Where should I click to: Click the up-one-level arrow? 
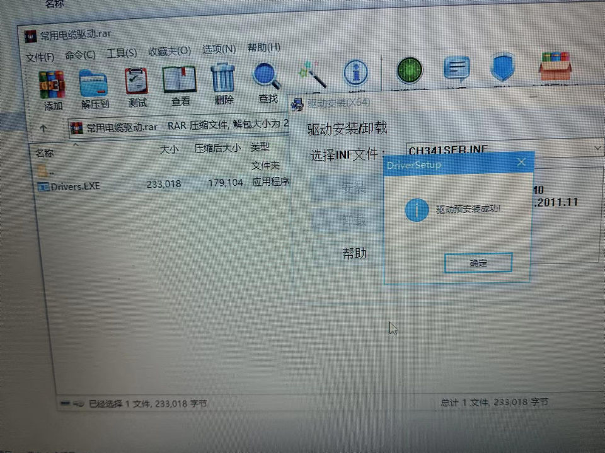[x=43, y=129]
